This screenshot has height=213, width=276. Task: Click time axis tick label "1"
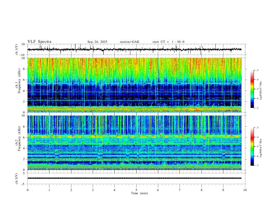point(49,190)
